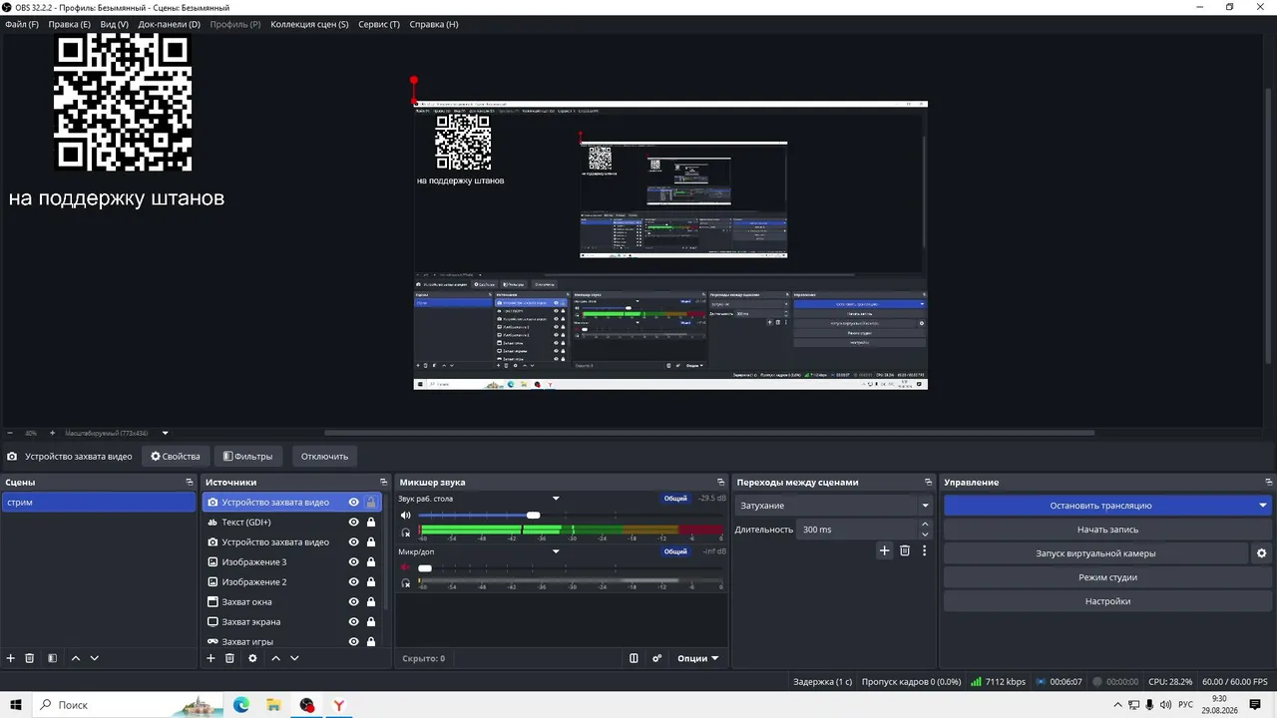This screenshot has width=1277, height=718.
Task: Click the headphone monitoring icon for Звук раб. стола
Action: (x=406, y=532)
